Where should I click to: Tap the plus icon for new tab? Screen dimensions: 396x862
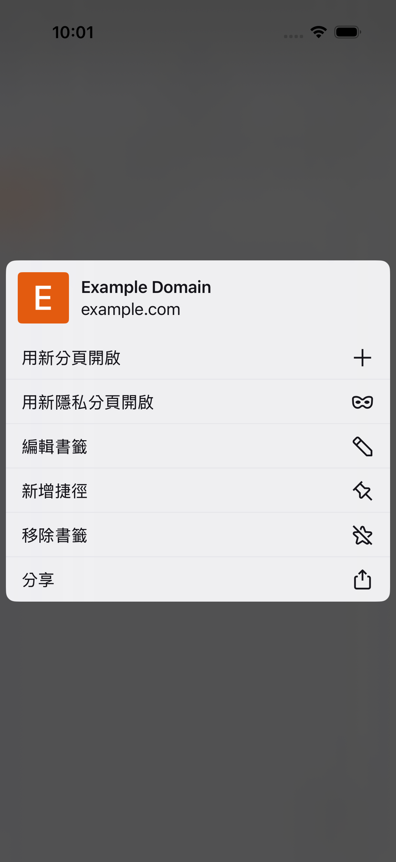click(x=362, y=358)
